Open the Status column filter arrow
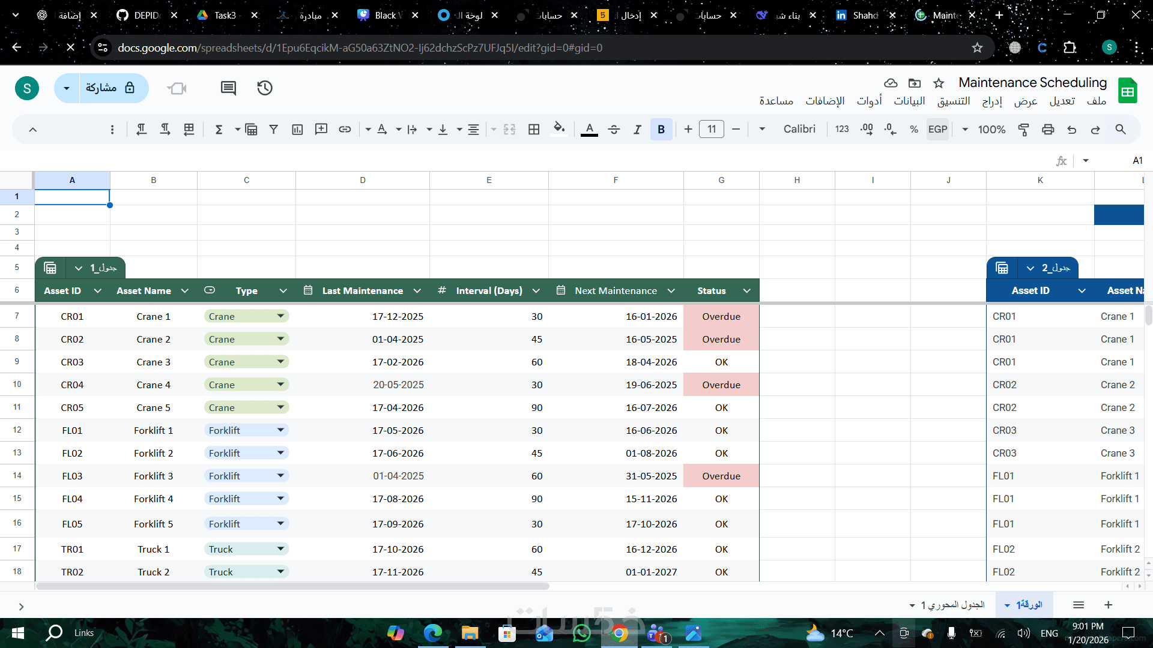The image size is (1153, 648). coord(747,290)
